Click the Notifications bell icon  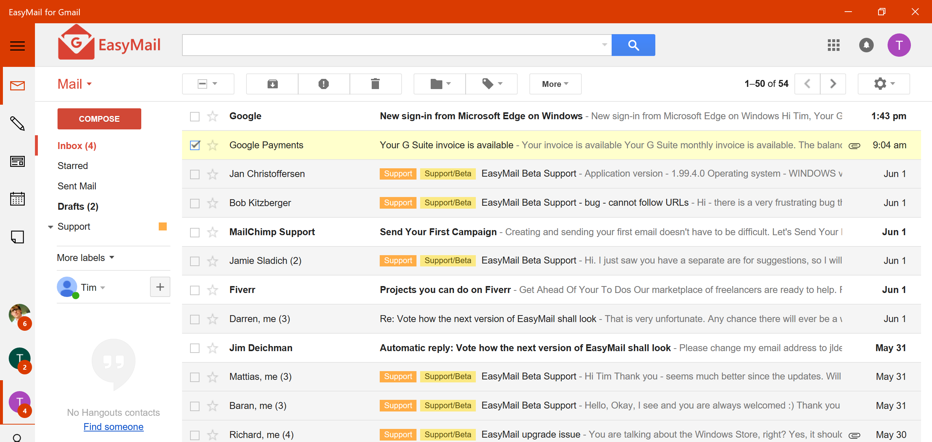[x=866, y=45]
